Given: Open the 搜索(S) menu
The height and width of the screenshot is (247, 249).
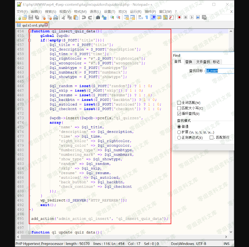Looking at the screenshot, I should tap(50, 11).
